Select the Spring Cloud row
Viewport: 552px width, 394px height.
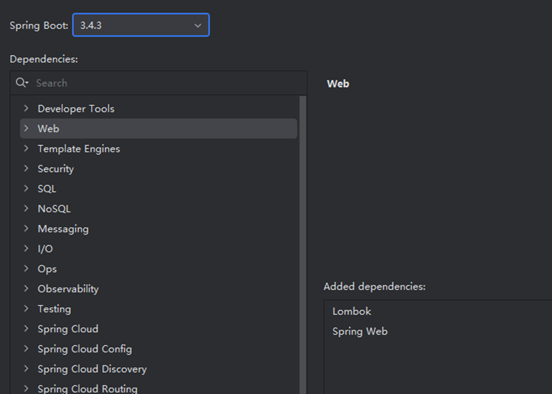pos(158,329)
